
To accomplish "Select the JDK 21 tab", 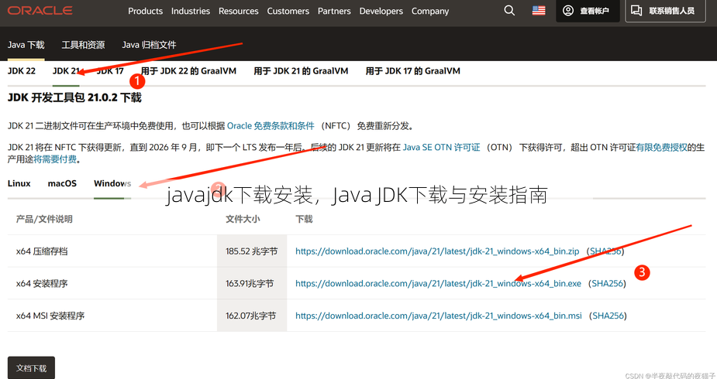I will coord(67,70).
